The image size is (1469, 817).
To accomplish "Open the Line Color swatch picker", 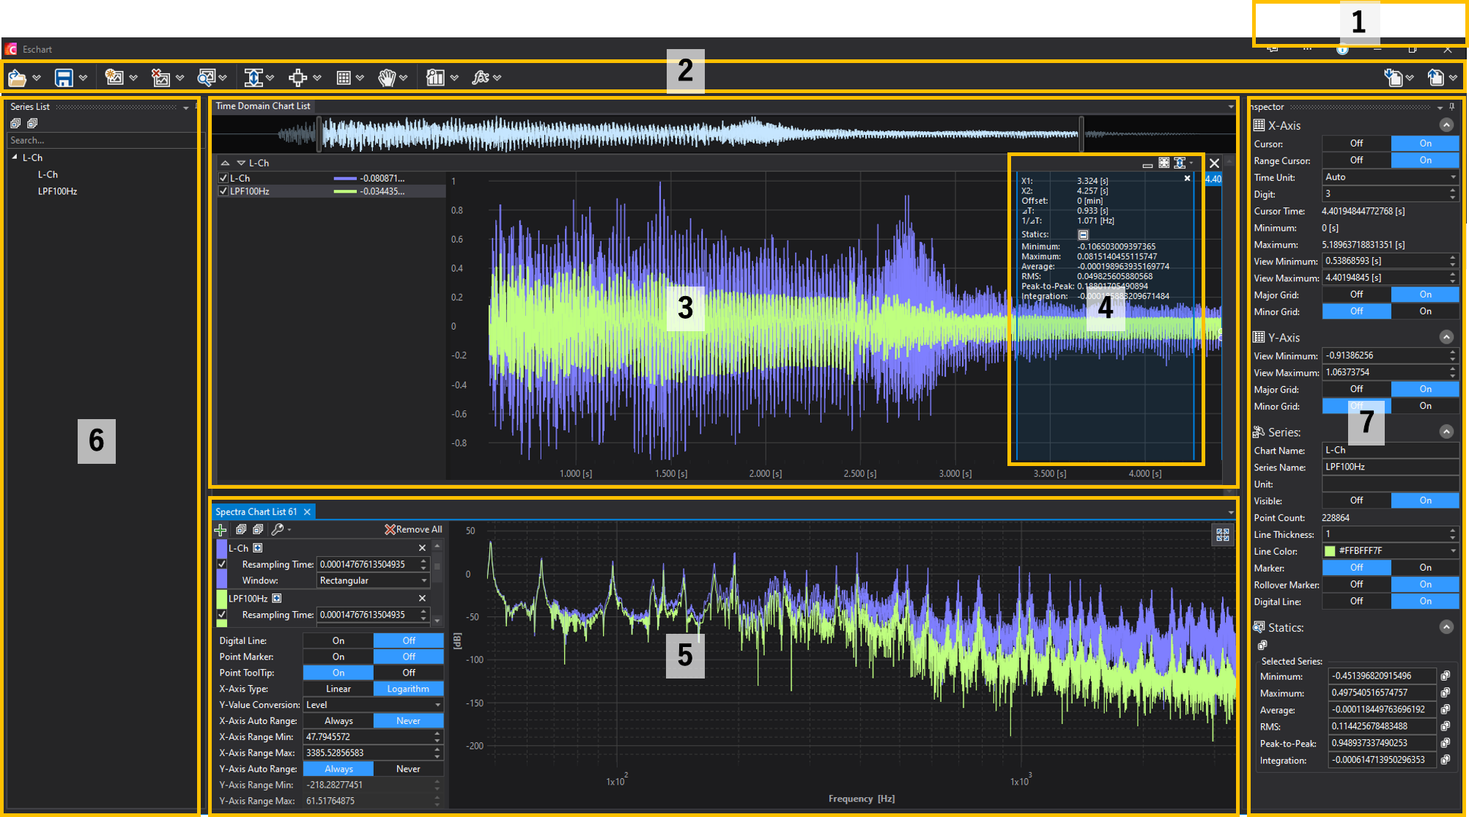I will coord(1330,551).
